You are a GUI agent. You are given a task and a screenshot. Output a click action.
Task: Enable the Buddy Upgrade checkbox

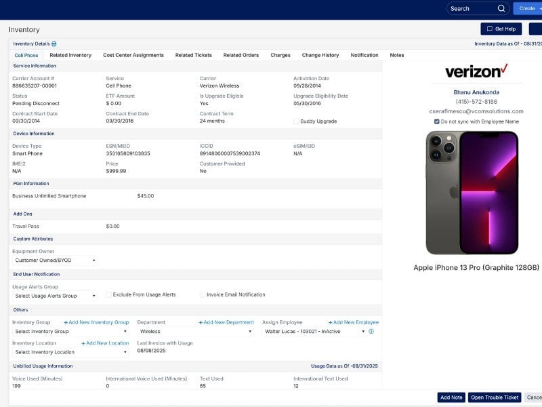click(296, 121)
